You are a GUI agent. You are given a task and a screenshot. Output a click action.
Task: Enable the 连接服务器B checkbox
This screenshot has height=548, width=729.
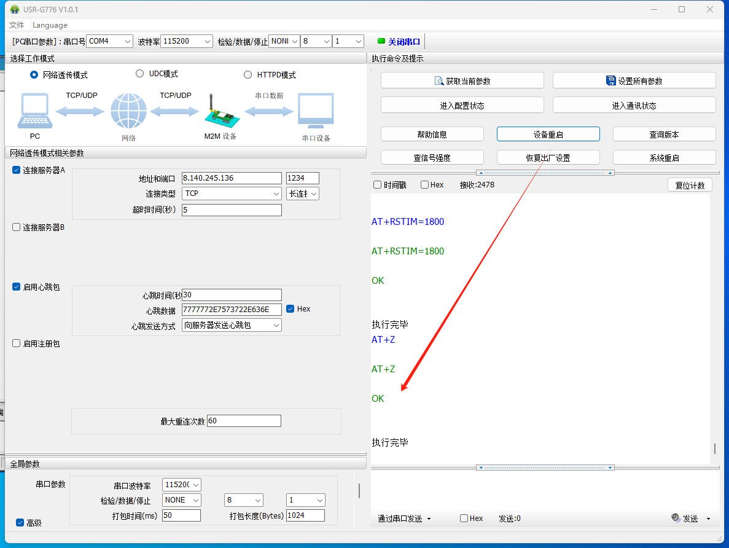(x=17, y=227)
